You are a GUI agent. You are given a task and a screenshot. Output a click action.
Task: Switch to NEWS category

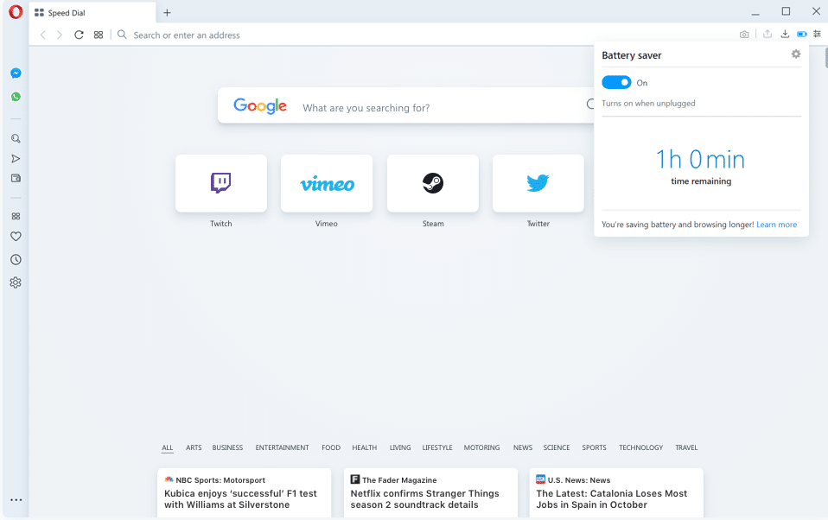(523, 447)
